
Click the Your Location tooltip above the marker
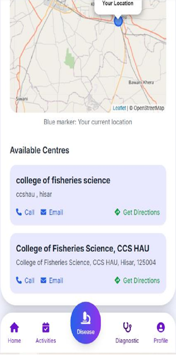click(x=117, y=4)
